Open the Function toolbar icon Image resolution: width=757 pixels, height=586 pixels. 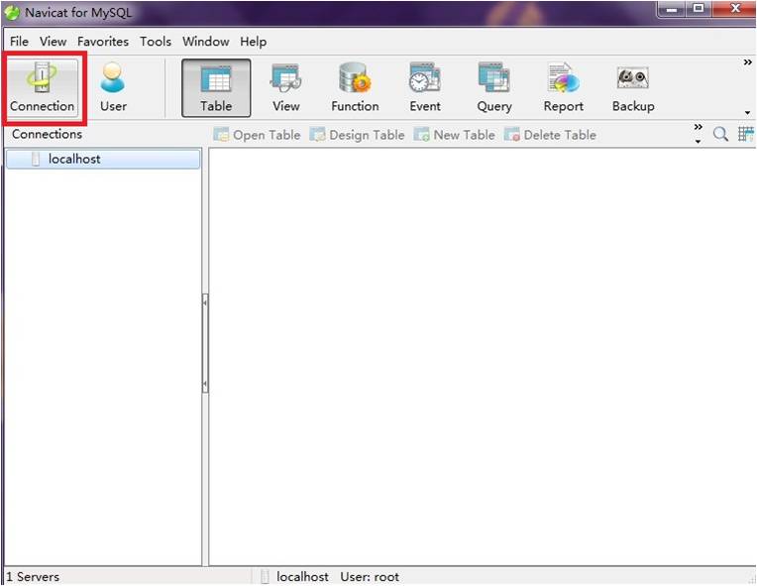click(355, 87)
